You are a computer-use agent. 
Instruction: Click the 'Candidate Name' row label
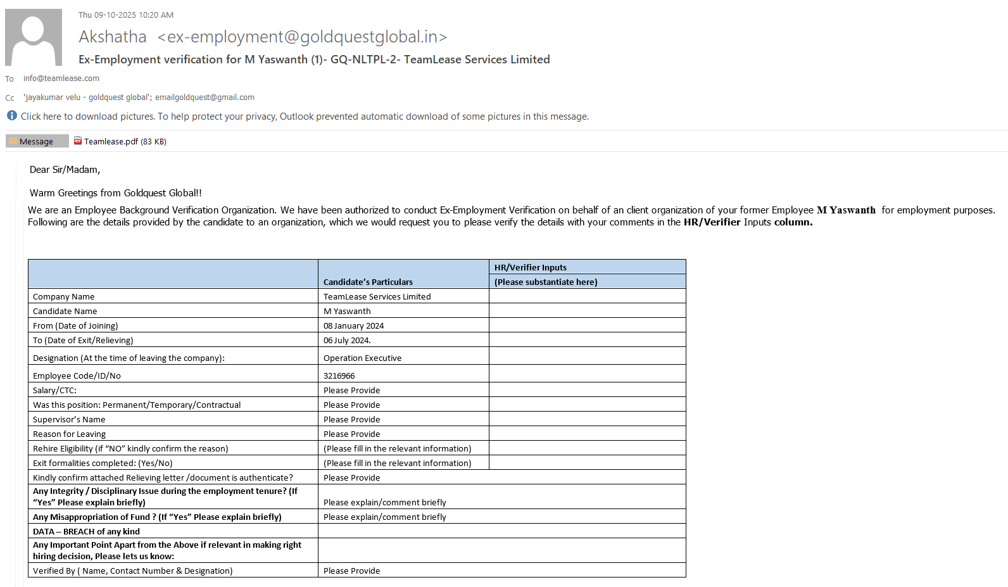click(65, 311)
